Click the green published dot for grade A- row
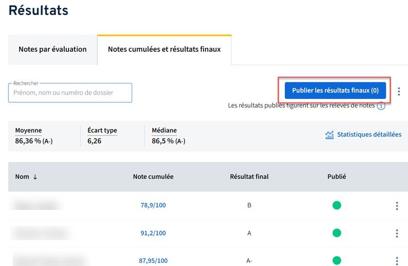Viewport: 408px width, 266px height. click(337, 260)
